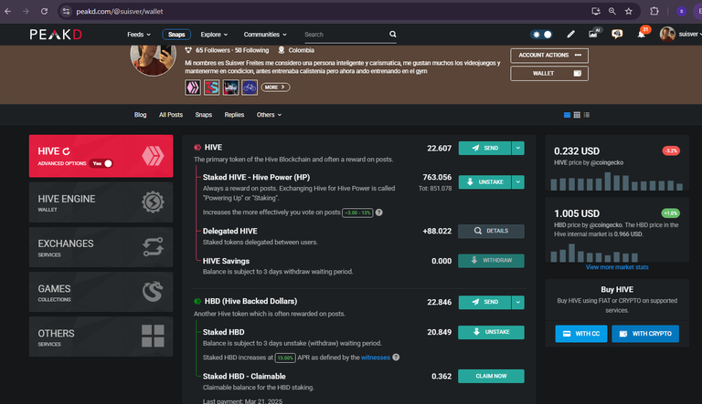Open the AI image icon in header
Image resolution: width=702 pixels, height=404 pixels.
tap(593, 34)
